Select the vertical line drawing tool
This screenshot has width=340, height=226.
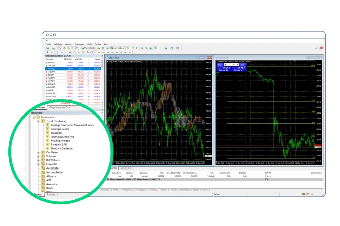[57, 52]
